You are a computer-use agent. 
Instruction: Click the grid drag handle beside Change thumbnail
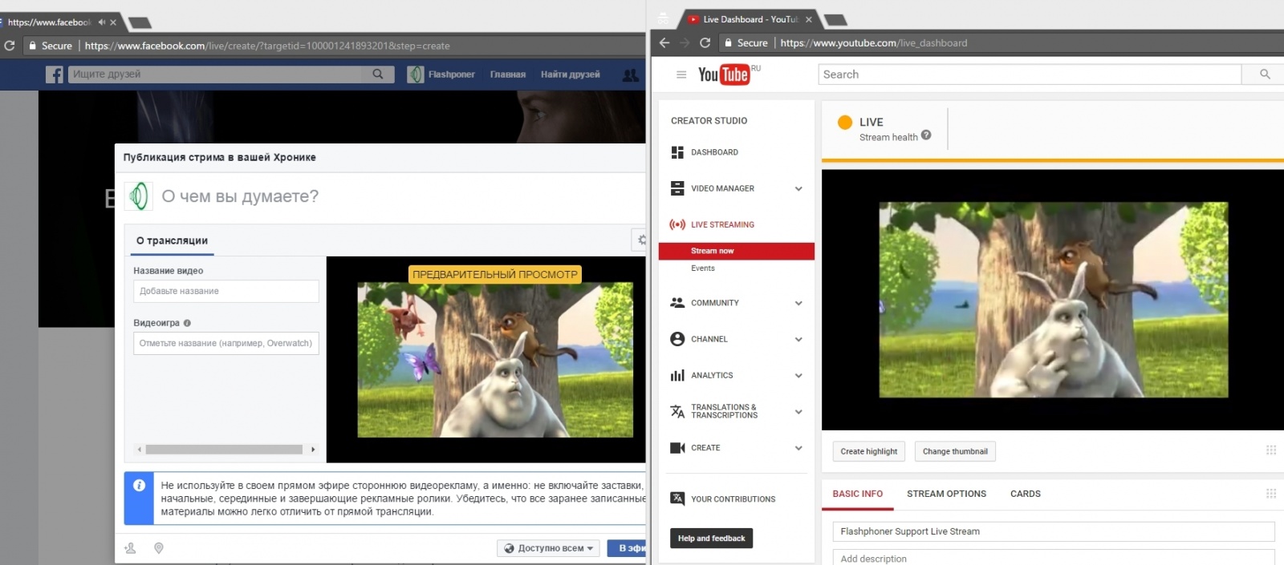[1271, 450]
